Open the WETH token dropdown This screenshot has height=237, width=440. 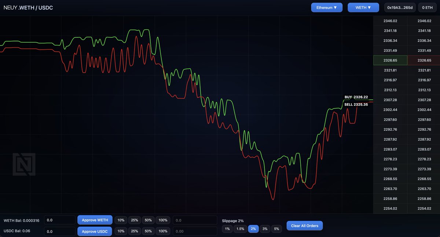point(363,7)
